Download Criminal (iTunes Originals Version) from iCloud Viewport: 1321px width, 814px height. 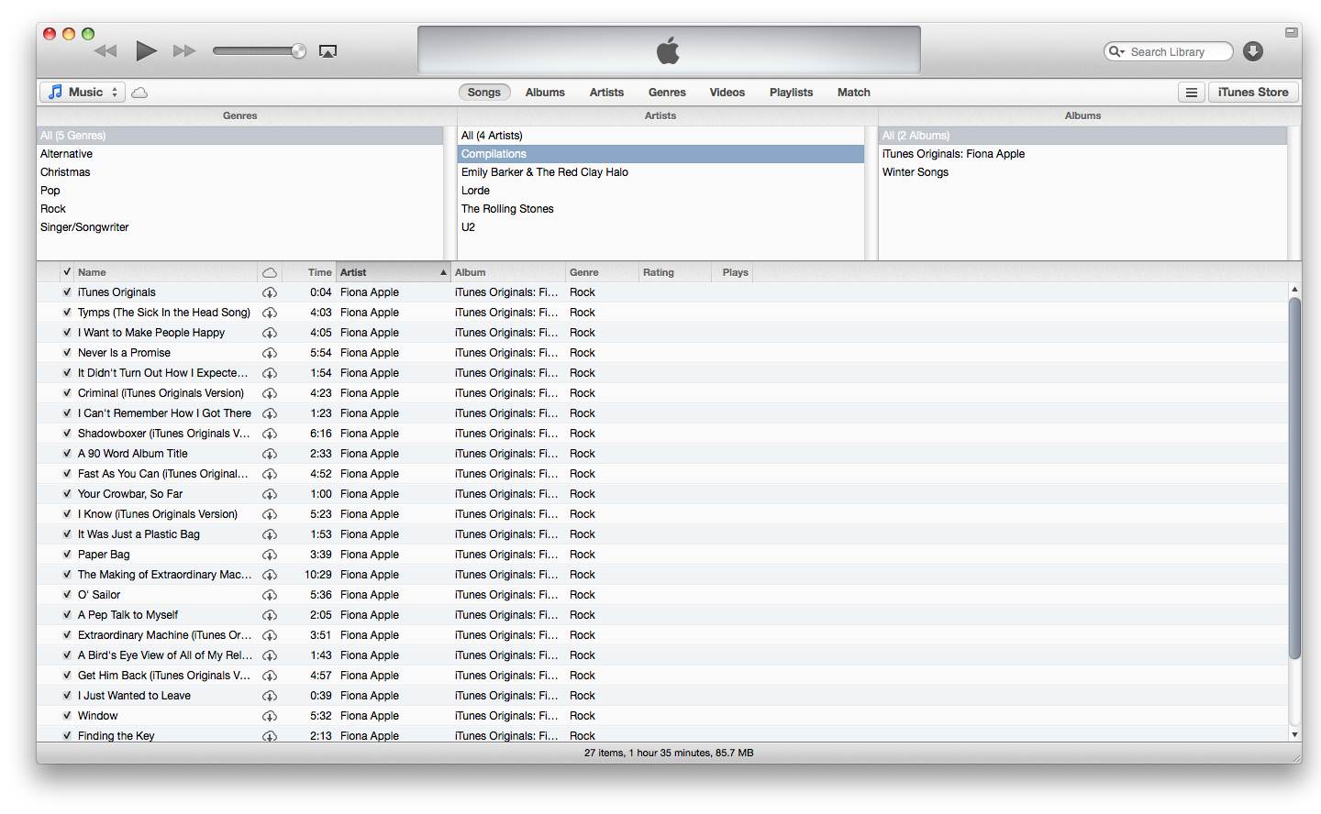(x=270, y=393)
